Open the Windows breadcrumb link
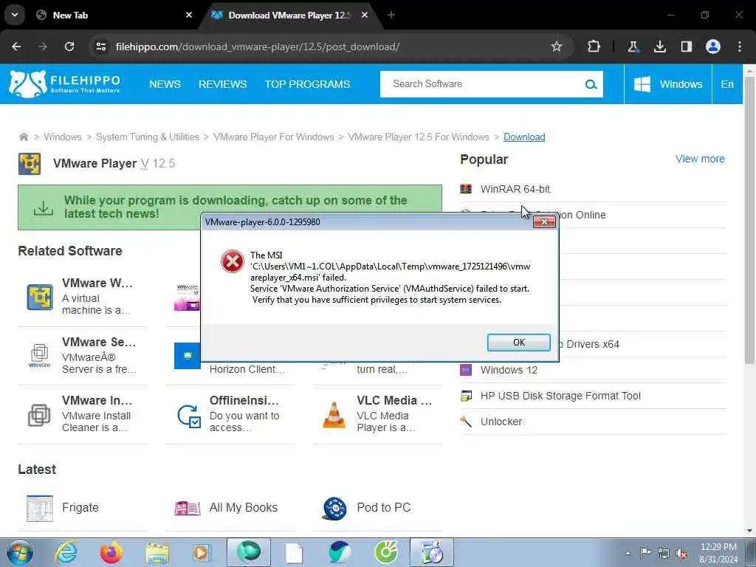This screenshot has width=756, height=567. pyautogui.click(x=63, y=137)
